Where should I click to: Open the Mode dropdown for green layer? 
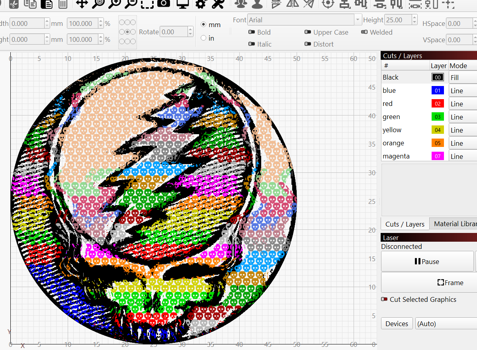[x=463, y=117]
